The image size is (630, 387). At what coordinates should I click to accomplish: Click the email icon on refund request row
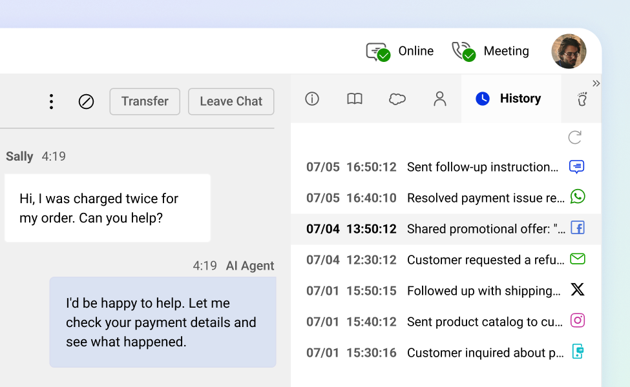pos(578,259)
